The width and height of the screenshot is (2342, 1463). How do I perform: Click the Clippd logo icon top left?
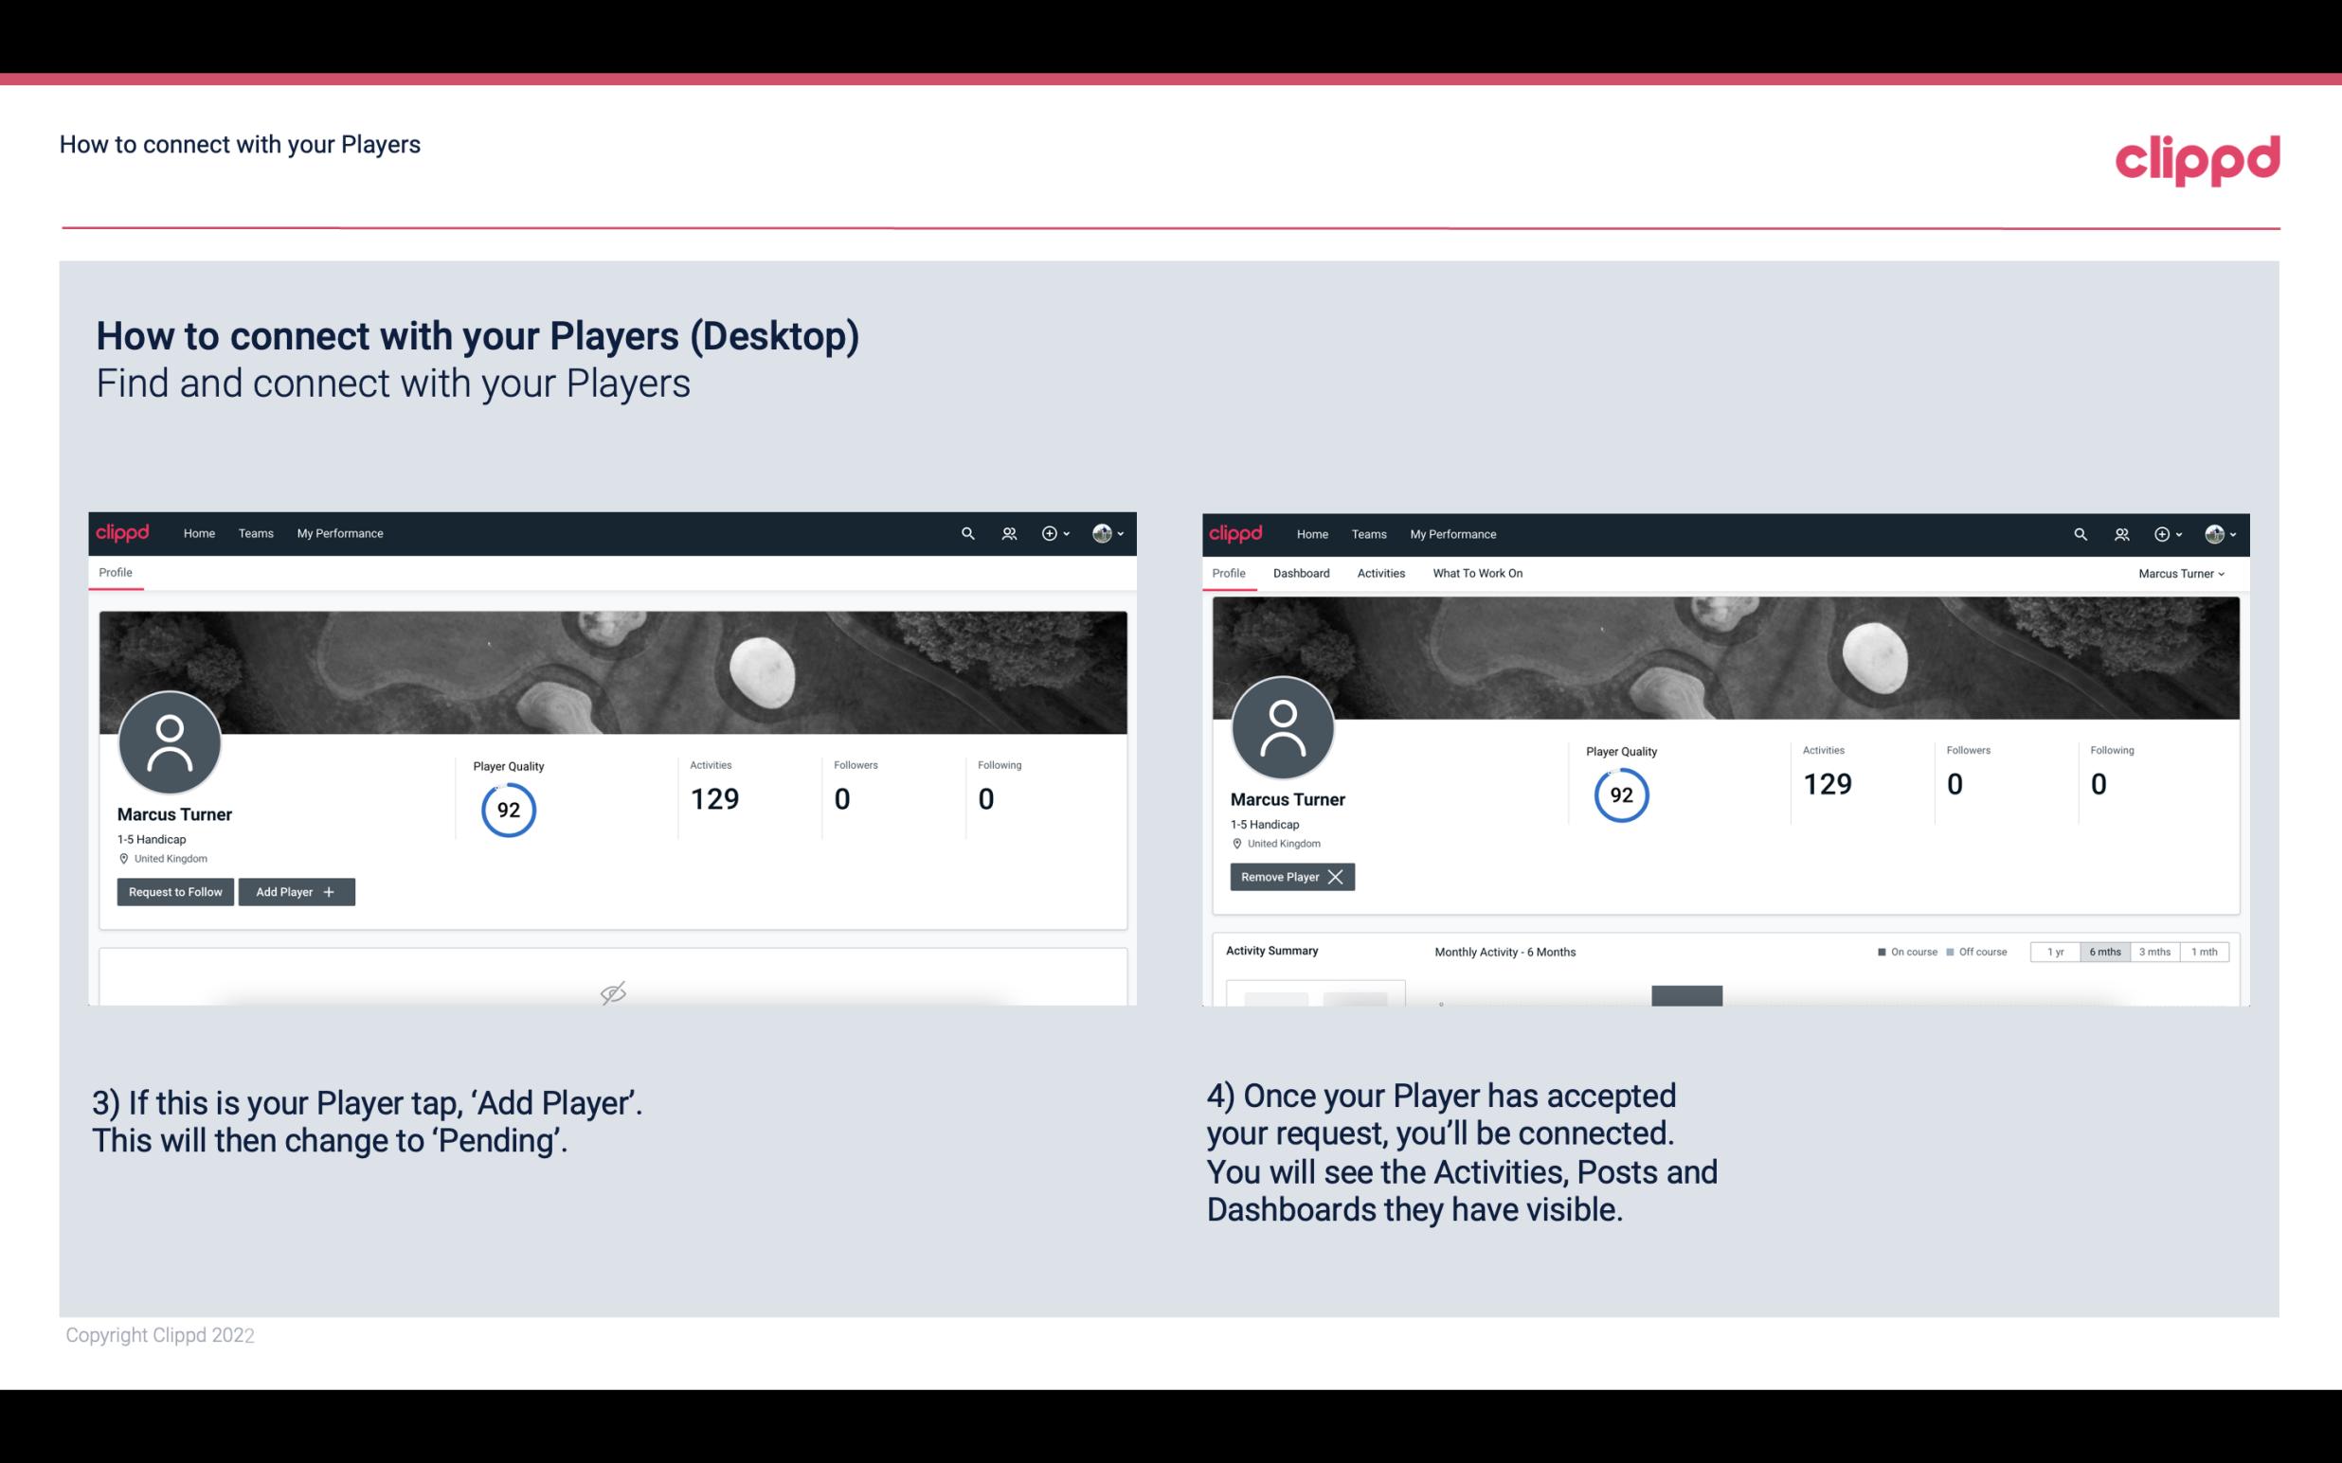coord(123,532)
